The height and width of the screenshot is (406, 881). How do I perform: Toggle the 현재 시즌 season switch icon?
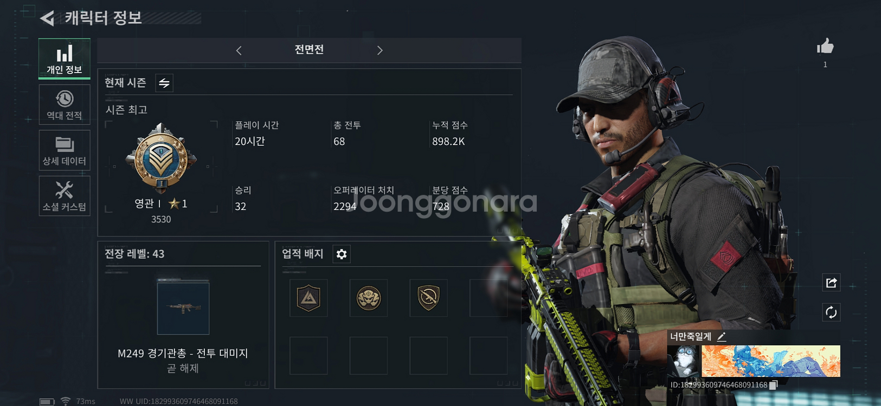click(164, 83)
